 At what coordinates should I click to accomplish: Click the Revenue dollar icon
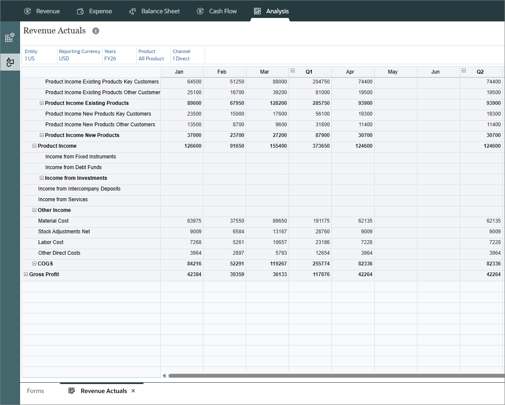[28, 11]
